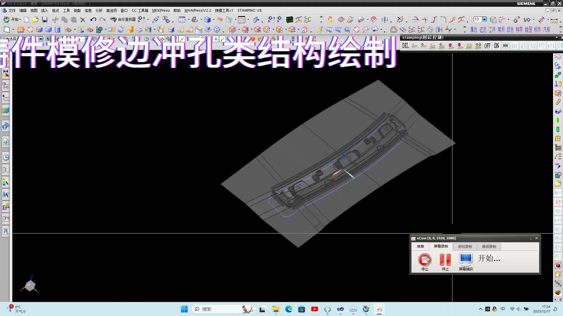Viewport: 563px width, 316px height.
Task: Open an existing part file
Action: pos(35,19)
